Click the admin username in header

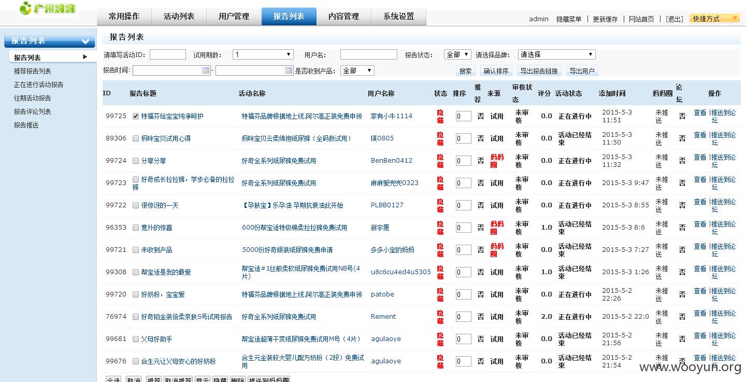[539, 19]
